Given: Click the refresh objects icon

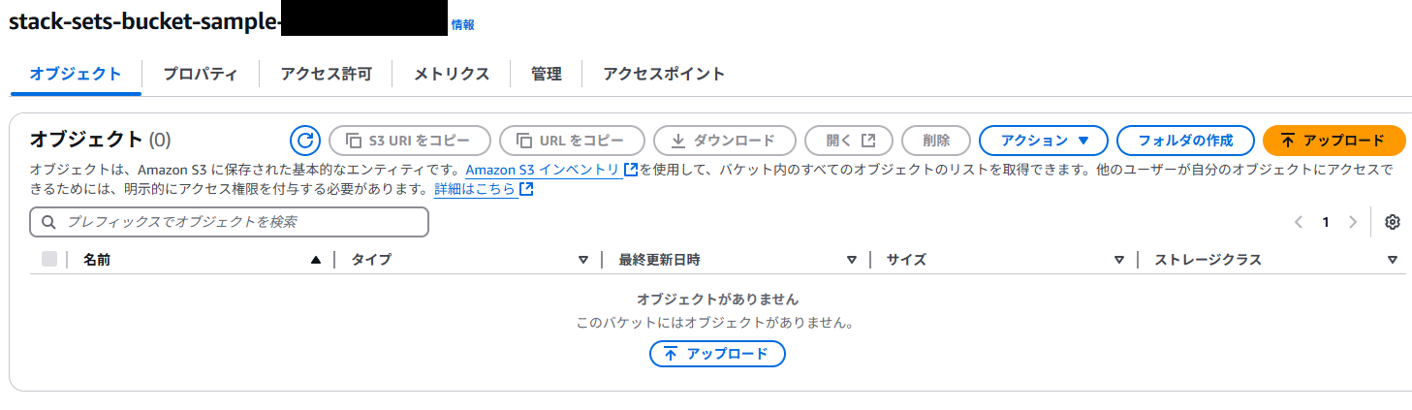Looking at the screenshot, I should (x=305, y=141).
